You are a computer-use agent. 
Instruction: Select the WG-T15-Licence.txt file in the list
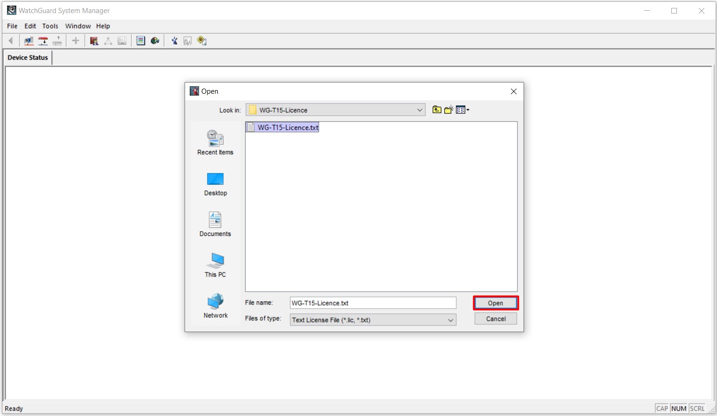point(283,127)
